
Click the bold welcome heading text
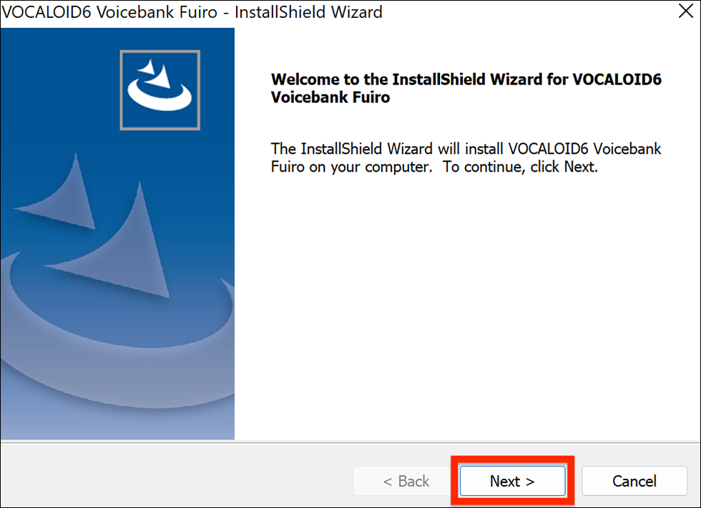point(465,88)
